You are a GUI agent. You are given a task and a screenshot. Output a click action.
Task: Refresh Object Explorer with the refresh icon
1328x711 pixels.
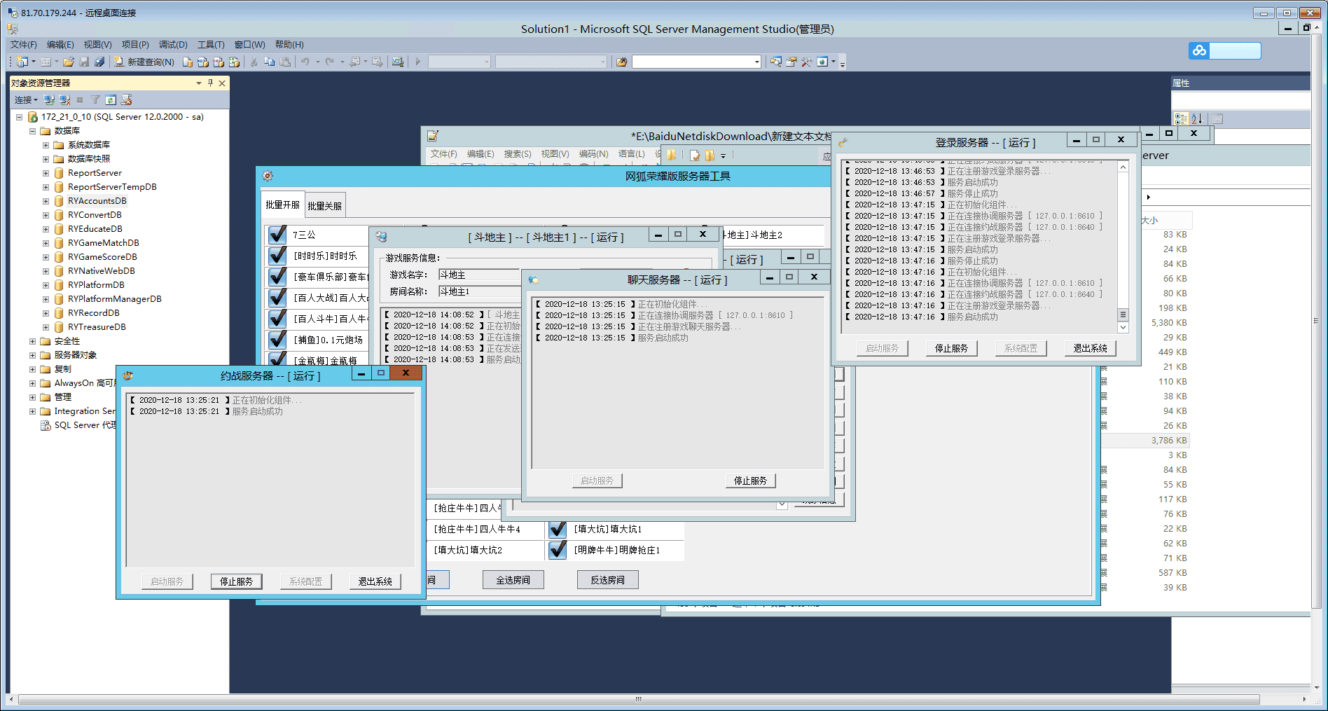111,100
